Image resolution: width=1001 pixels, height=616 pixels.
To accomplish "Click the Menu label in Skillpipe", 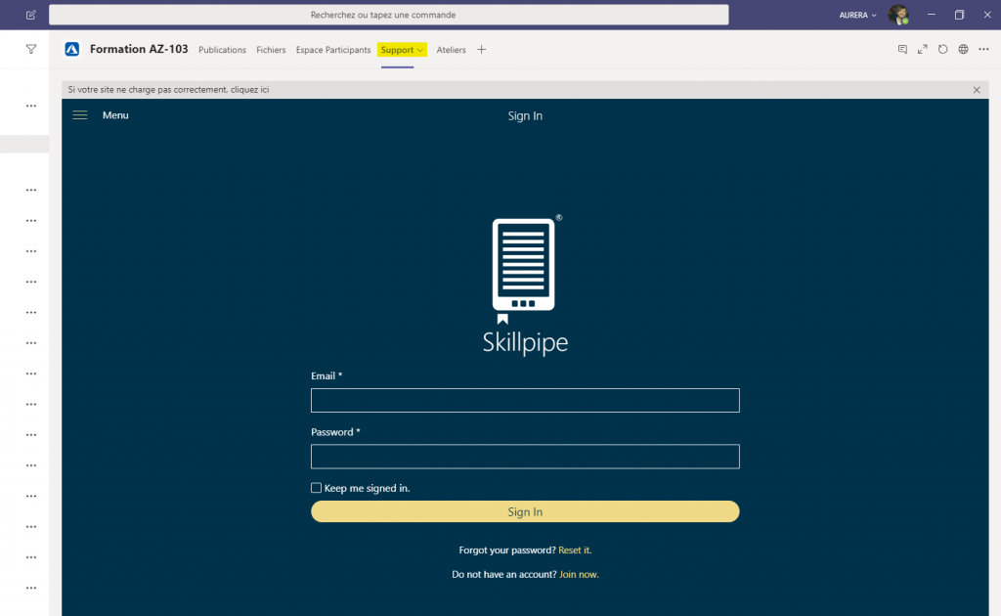I will [115, 115].
